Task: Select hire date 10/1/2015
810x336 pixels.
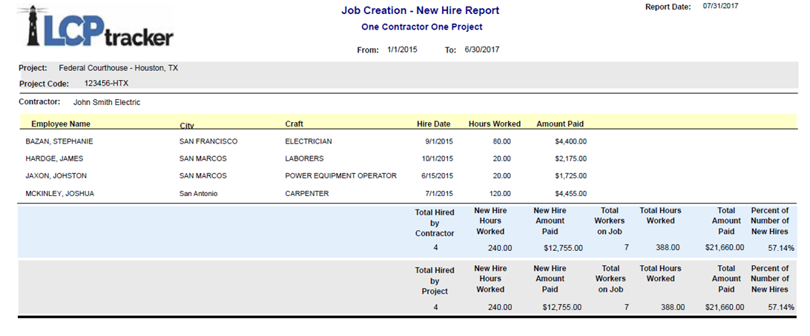Action: pos(437,158)
